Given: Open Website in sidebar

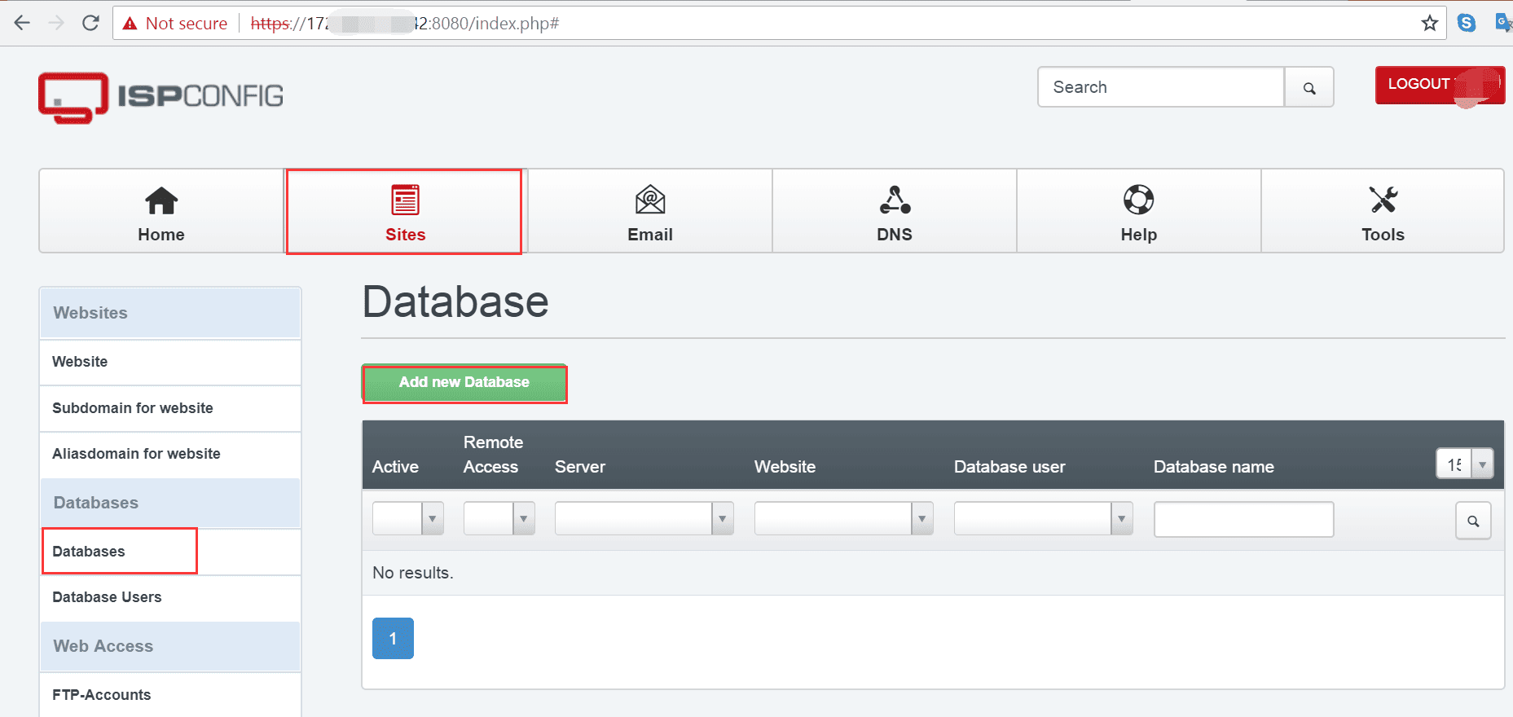Looking at the screenshot, I should [x=170, y=362].
